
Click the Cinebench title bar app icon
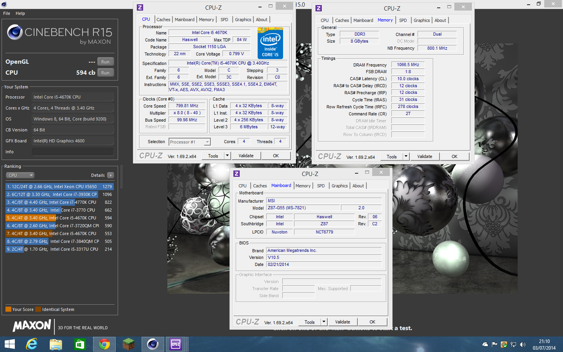tap(4, 4)
